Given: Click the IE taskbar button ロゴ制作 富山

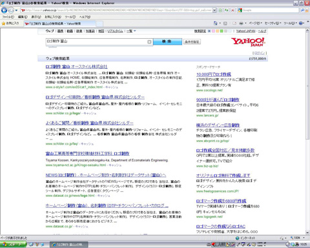Looking at the screenshot, I should click(69, 244).
